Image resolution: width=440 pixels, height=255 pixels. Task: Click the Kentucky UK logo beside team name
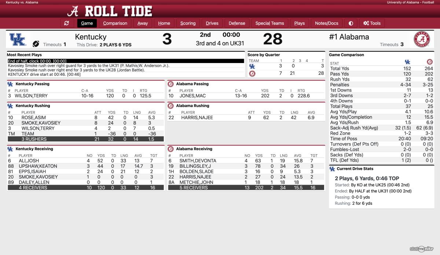(17, 39)
